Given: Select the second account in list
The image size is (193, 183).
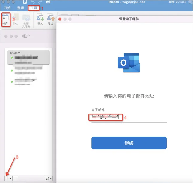Looking at the screenshot, I should coord(28,70).
